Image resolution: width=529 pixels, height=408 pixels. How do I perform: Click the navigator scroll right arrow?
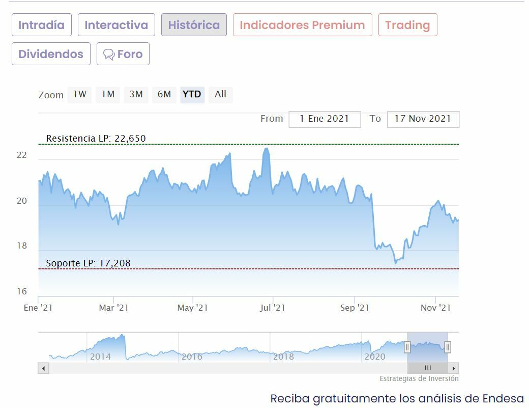(x=454, y=368)
